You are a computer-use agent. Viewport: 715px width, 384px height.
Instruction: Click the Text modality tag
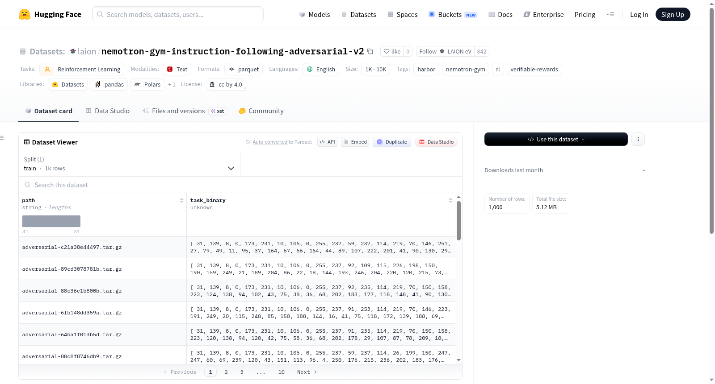(x=177, y=69)
